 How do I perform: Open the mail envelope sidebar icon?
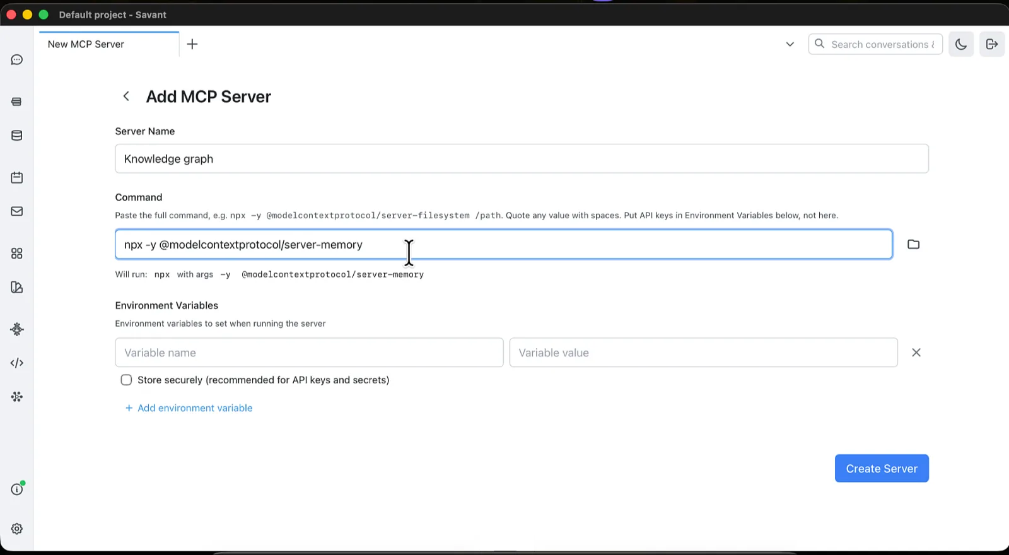coord(17,211)
